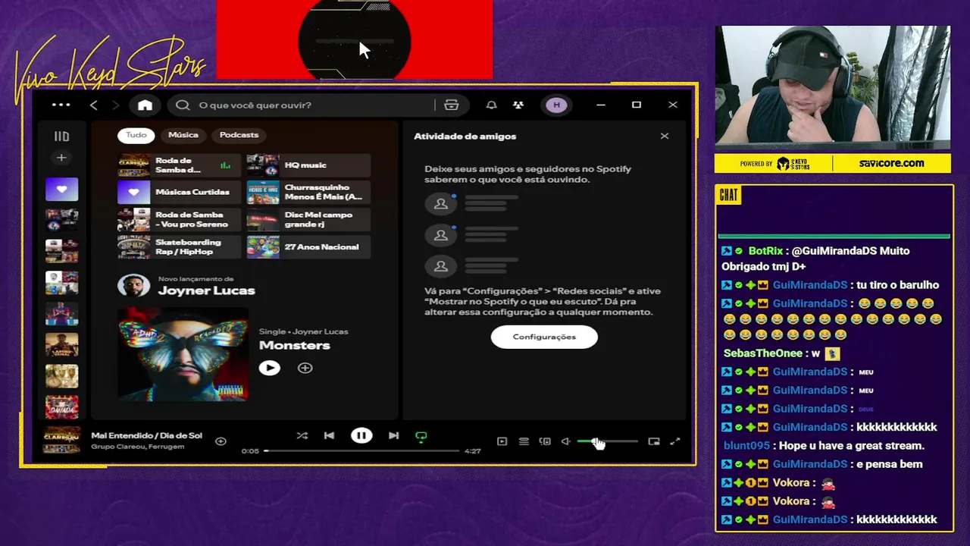This screenshot has height=546, width=970.
Task: Click SebasTheOnee username in chat
Action: [762, 353]
